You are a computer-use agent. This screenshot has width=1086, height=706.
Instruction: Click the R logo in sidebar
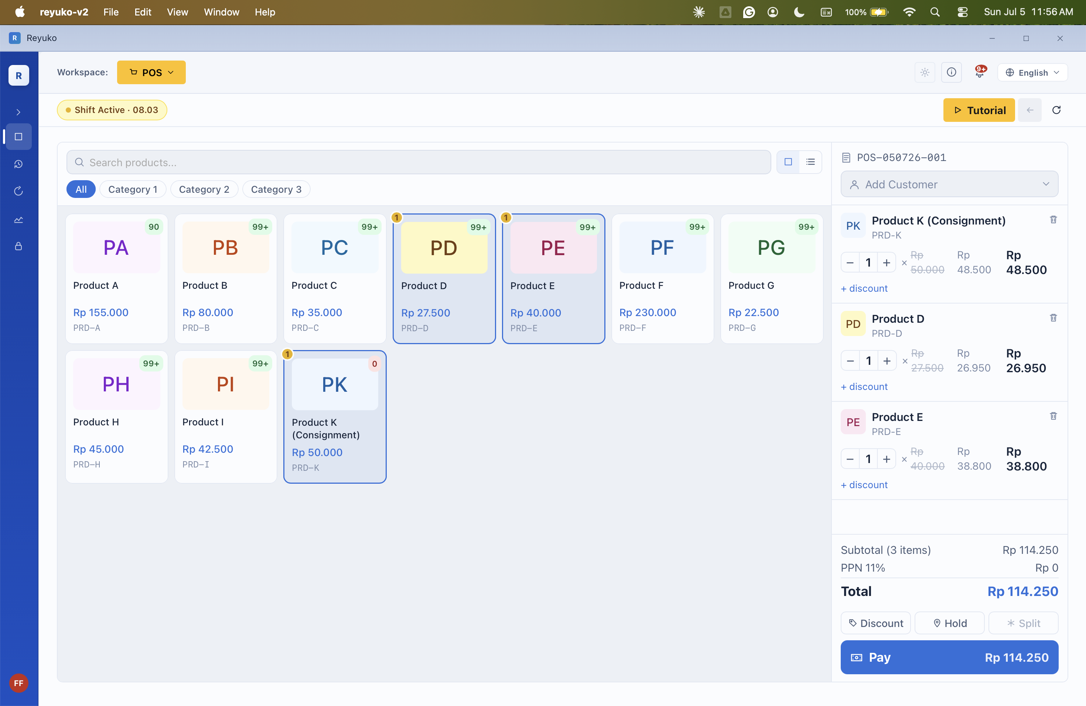point(19,75)
